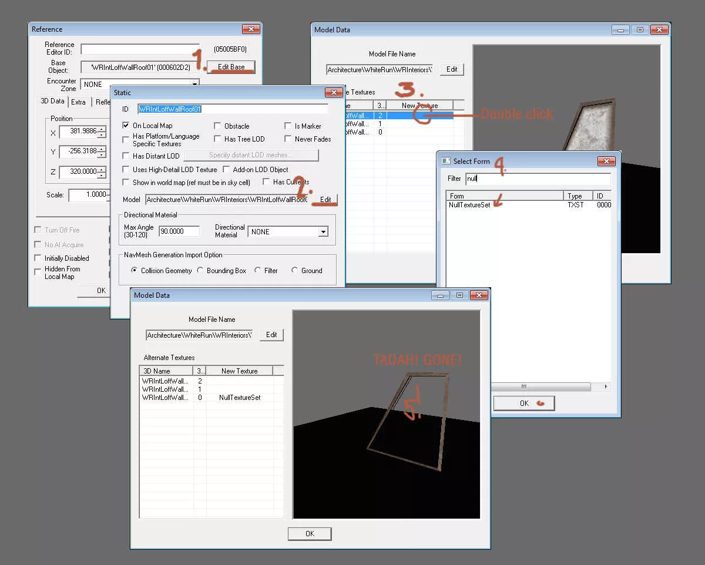
Task: Select Collision Geometry radio option
Action: (x=135, y=271)
